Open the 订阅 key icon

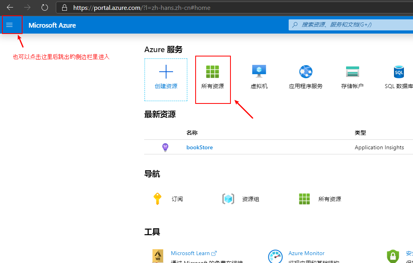[158, 199]
